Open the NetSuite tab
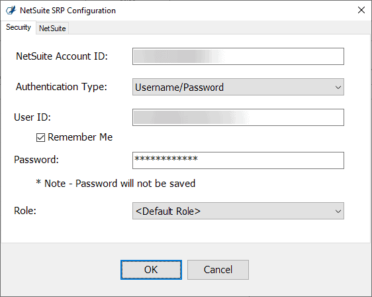The width and height of the screenshot is (372, 297). pos(52,29)
